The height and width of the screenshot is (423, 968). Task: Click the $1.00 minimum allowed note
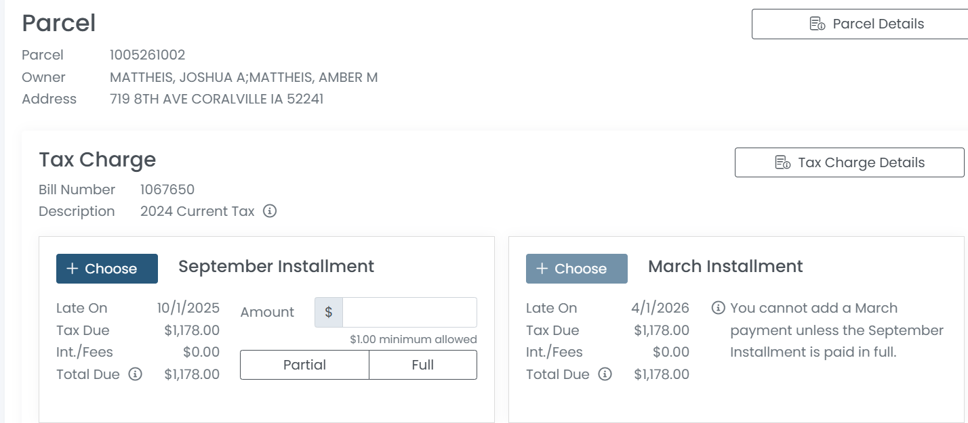point(413,339)
